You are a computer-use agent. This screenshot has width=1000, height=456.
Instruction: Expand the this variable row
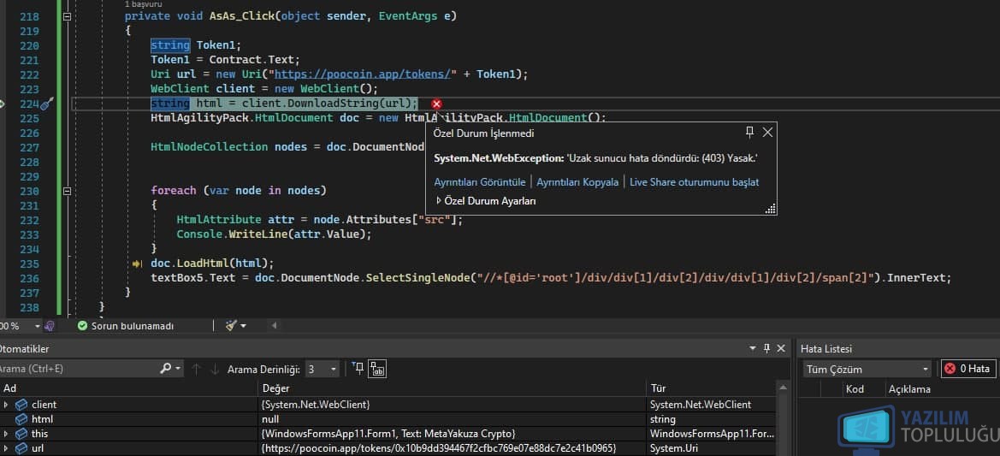(x=6, y=434)
